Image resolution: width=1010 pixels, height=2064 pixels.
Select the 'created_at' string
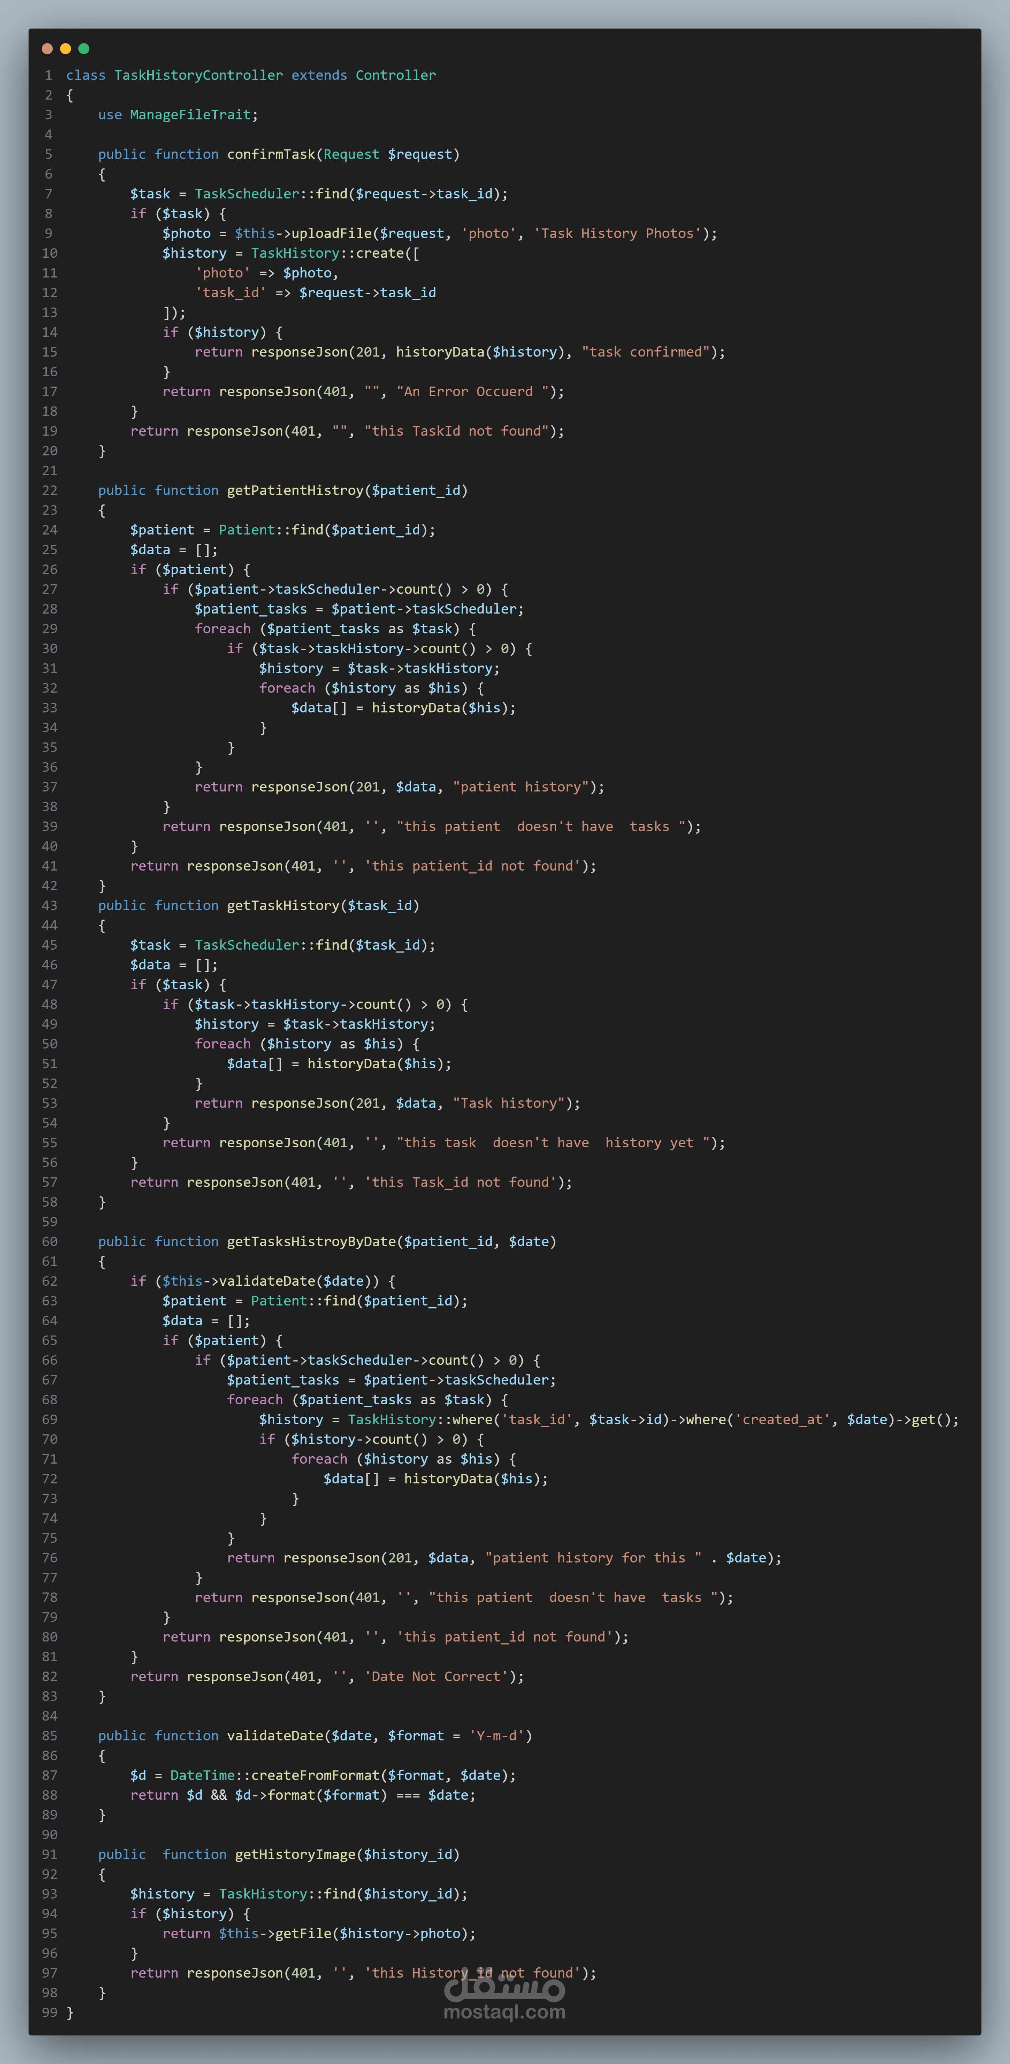click(x=783, y=1420)
